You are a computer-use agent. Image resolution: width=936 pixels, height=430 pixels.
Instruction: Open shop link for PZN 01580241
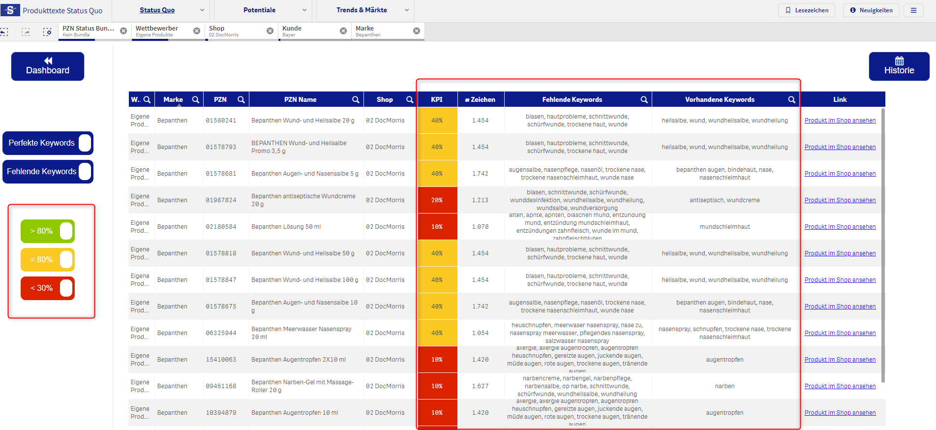pos(840,121)
